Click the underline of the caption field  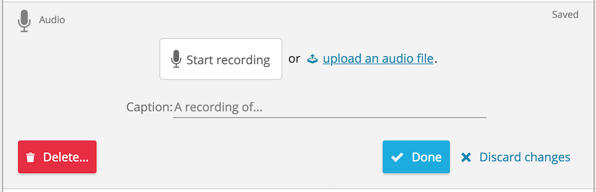pos(329,117)
